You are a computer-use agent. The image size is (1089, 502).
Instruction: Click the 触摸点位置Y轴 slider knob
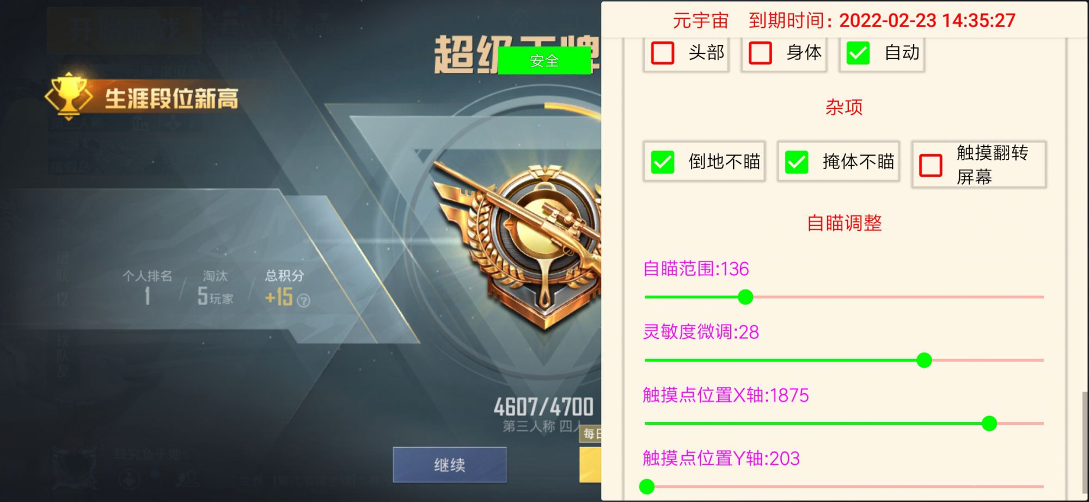[x=647, y=486]
